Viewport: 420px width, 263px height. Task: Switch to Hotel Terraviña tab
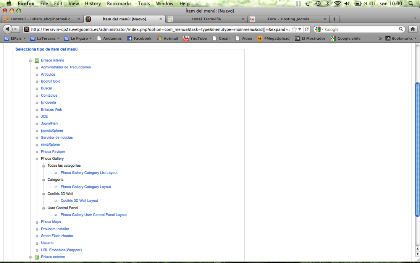click(206, 19)
